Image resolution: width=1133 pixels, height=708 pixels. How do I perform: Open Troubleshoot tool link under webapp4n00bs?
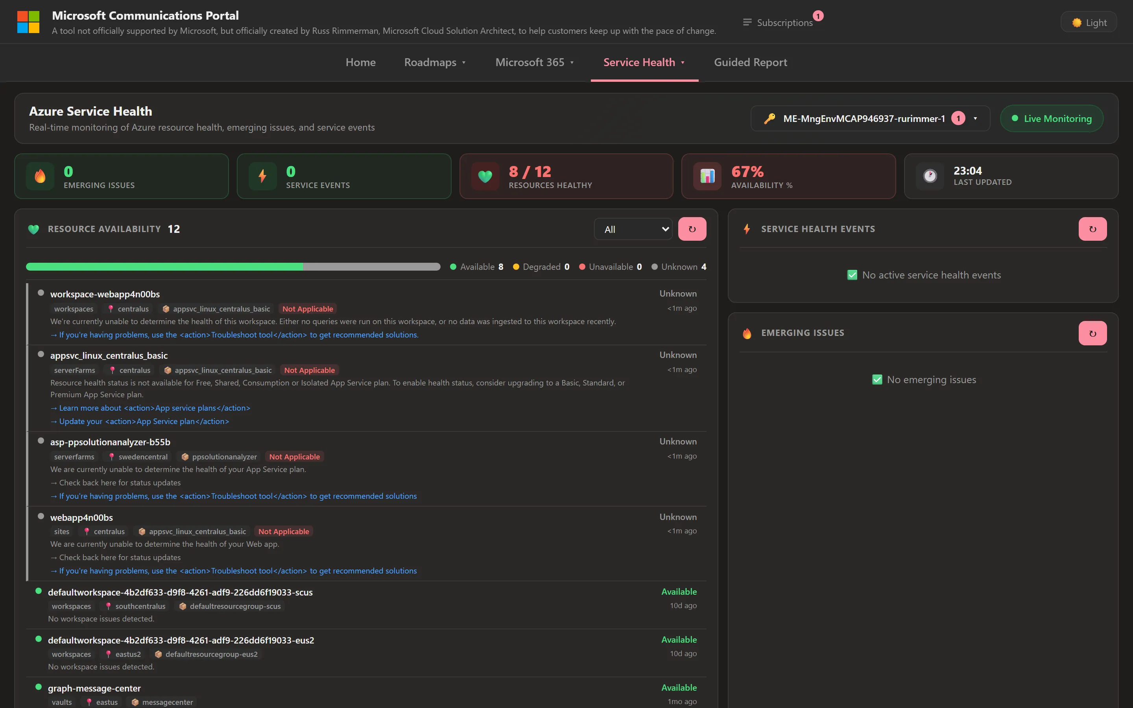coord(234,571)
